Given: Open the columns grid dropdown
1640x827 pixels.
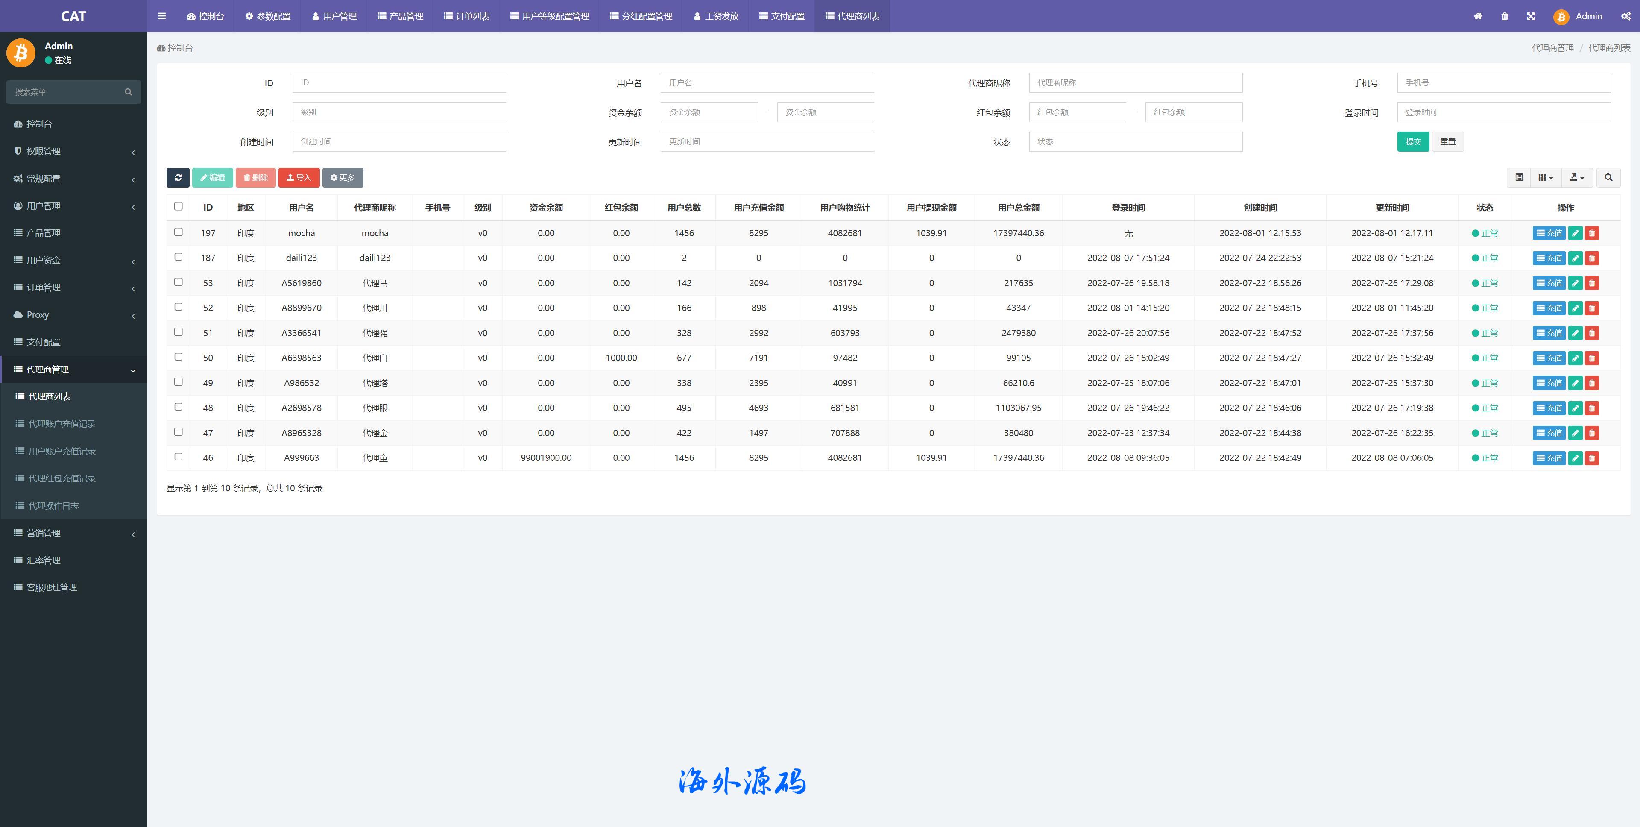Looking at the screenshot, I should tap(1545, 178).
